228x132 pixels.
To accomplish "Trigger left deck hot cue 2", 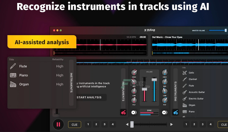I will coord(96,124).
